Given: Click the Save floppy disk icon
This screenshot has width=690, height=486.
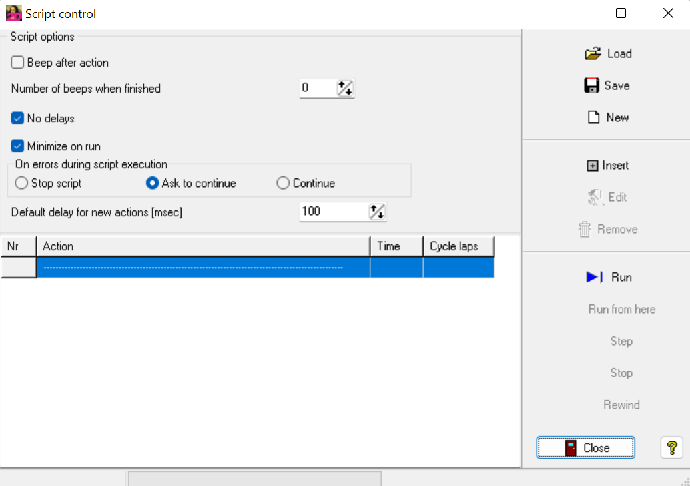Looking at the screenshot, I should click(591, 85).
